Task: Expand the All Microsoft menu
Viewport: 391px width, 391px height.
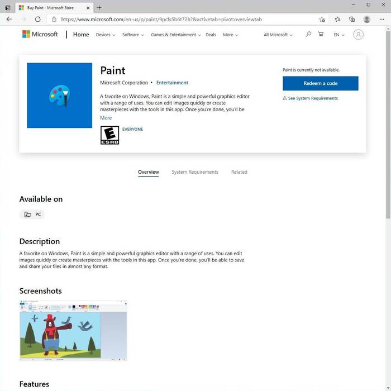Action: pos(278,35)
